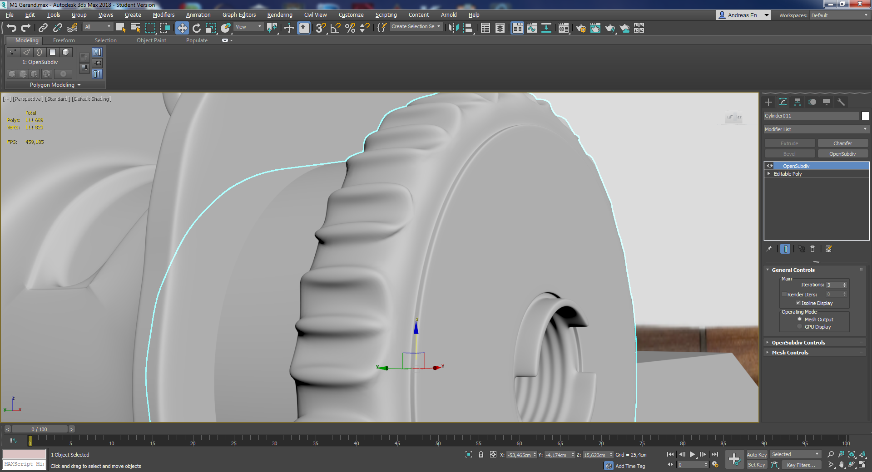Open the Modifier List dropdown

[x=816, y=129]
